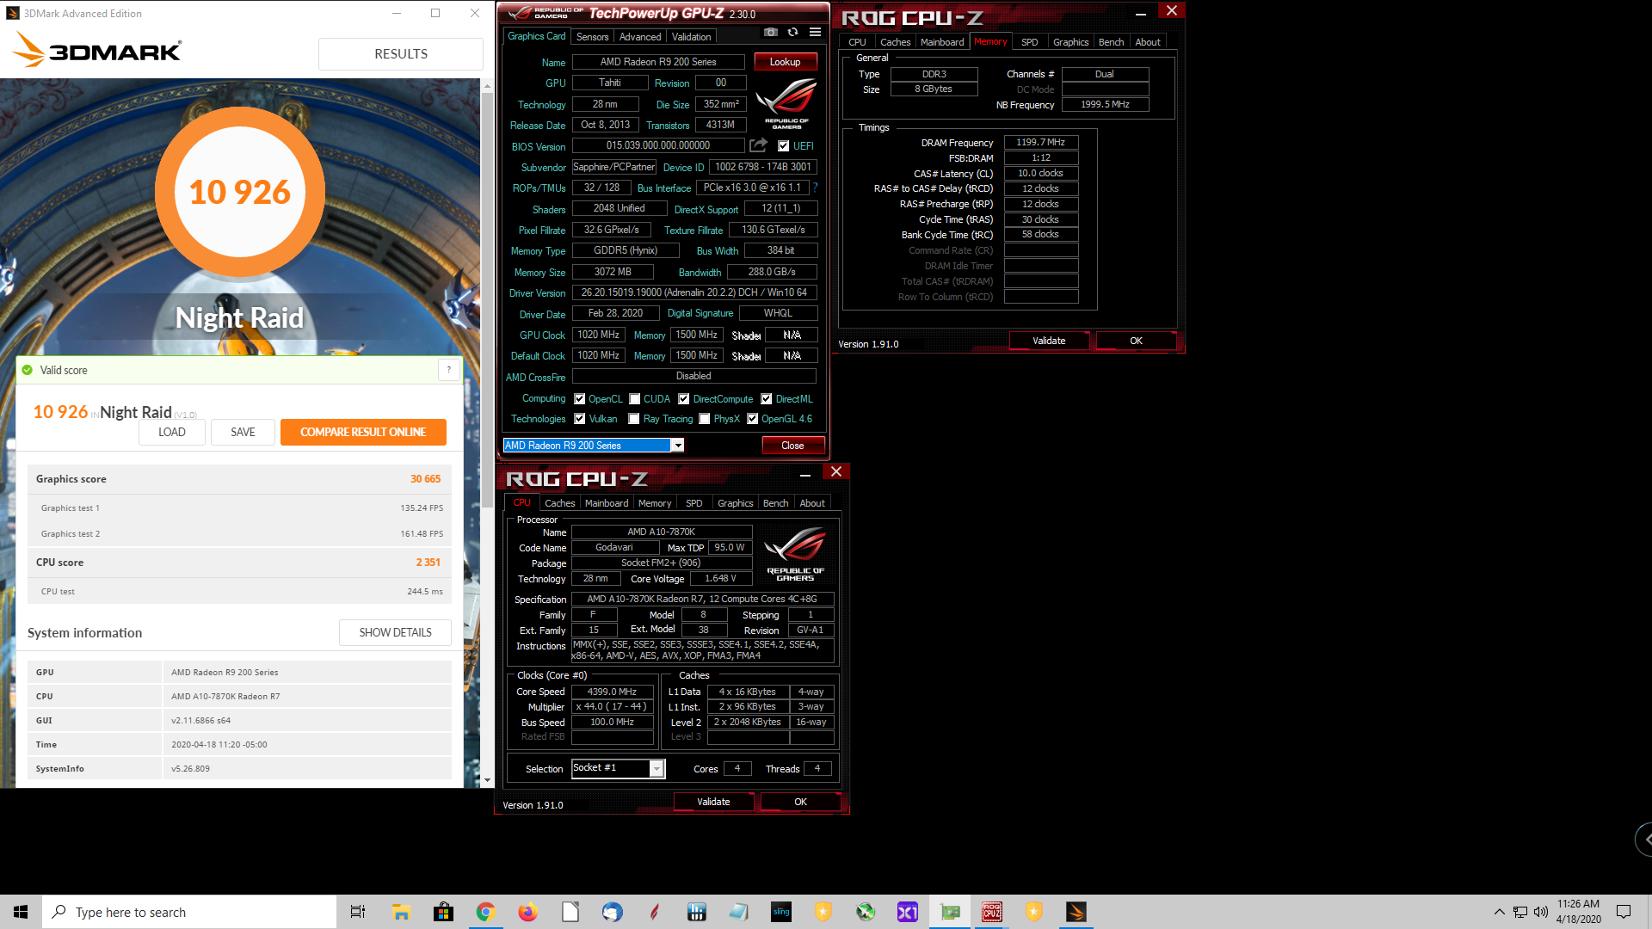Viewport: 1652px width, 929px height.
Task: Click the Windows taskbar search box
Action: click(189, 912)
